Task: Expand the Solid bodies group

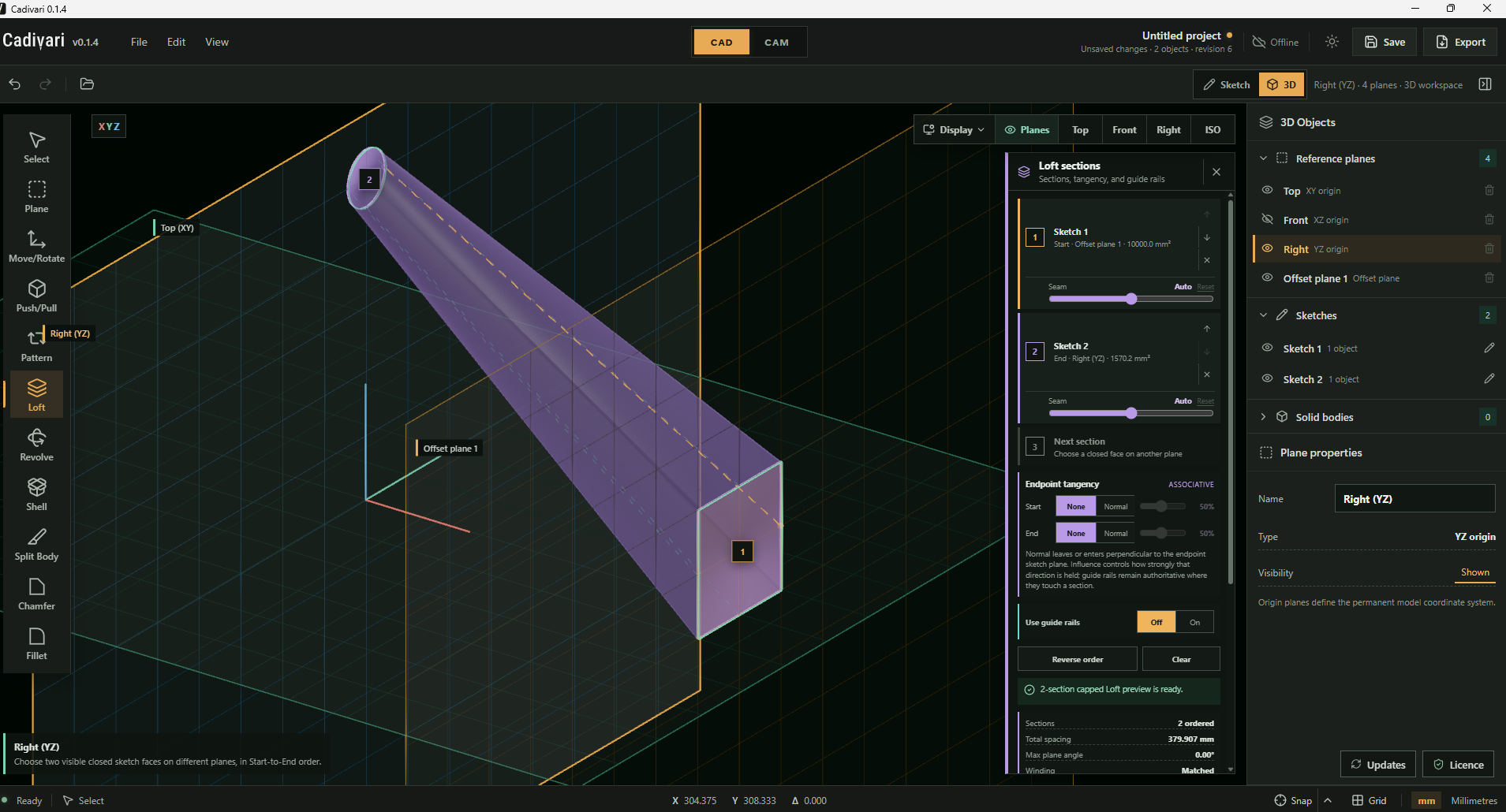Action: 1263,417
